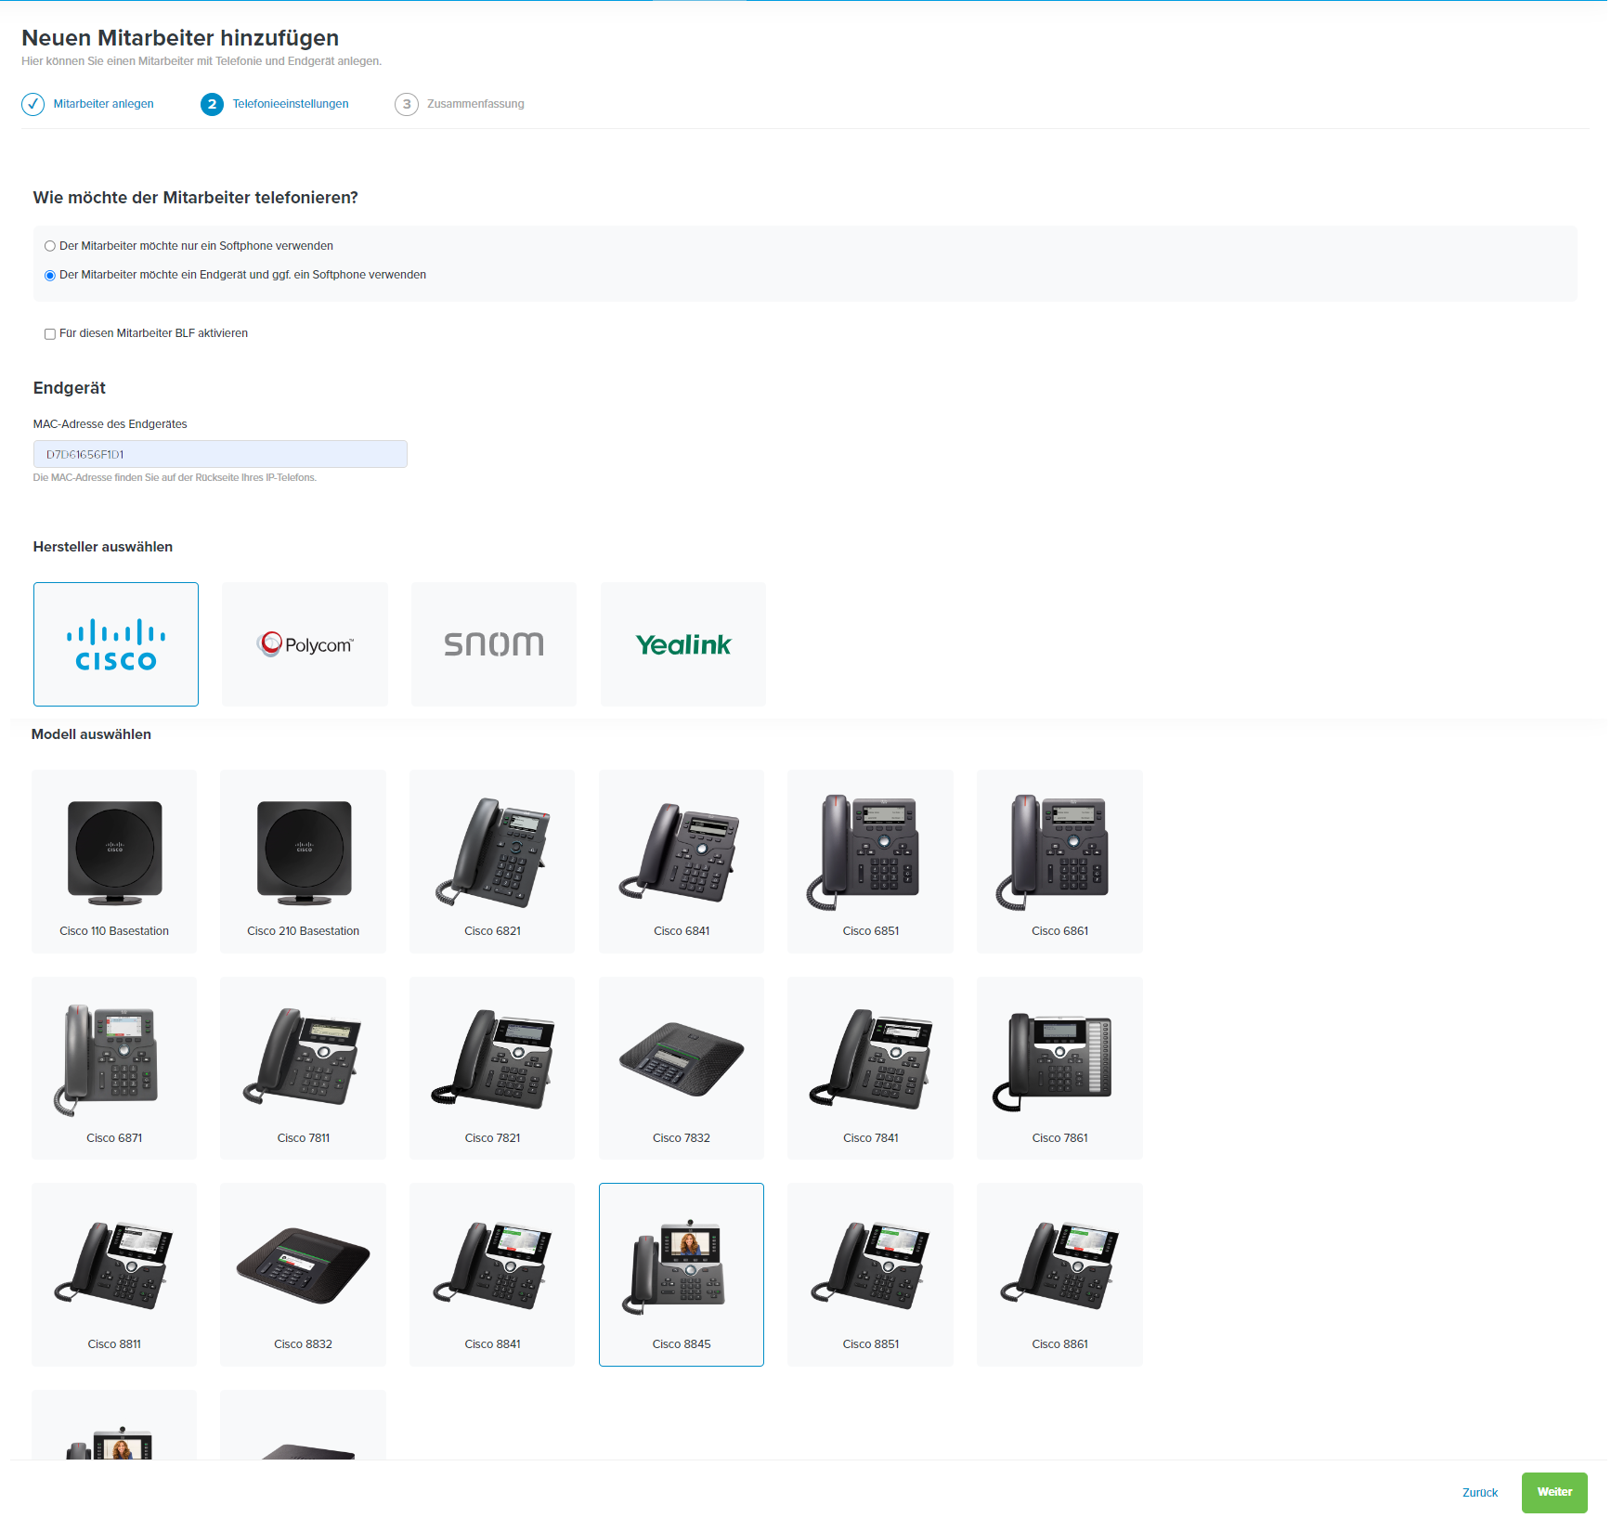This screenshot has width=1611, height=1531.
Task: Pick the Cisco 6861 phone
Action: coord(1059,861)
